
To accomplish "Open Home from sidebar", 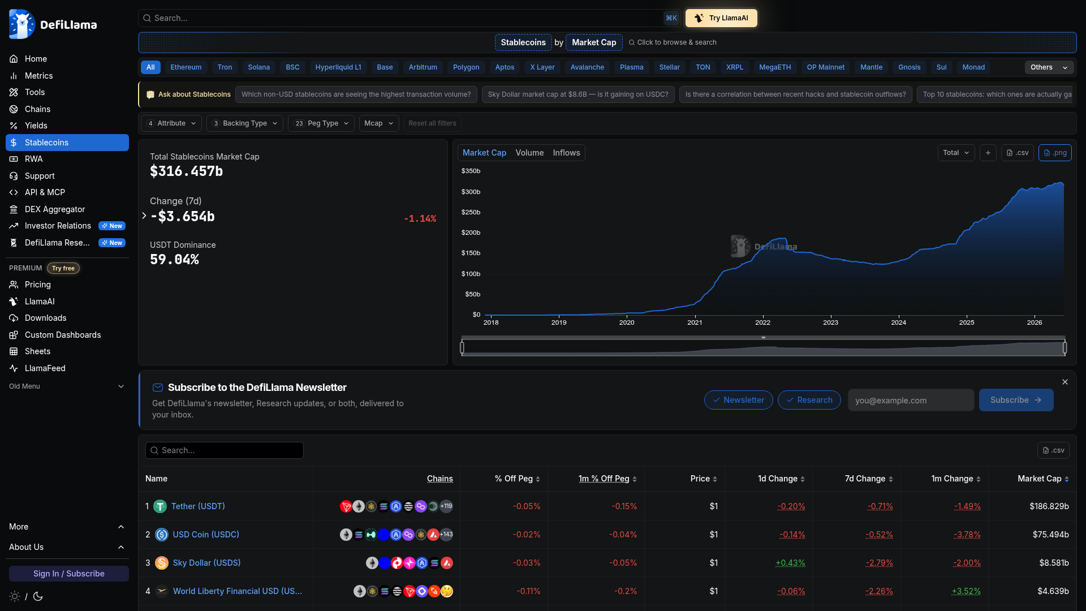I will click(x=67, y=59).
